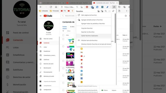Image resolution: width=166 pixels, height=93 pixels.
Task: Select Quitar favoritos duplicados
Action: pyautogui.click(x=94, y=36)
